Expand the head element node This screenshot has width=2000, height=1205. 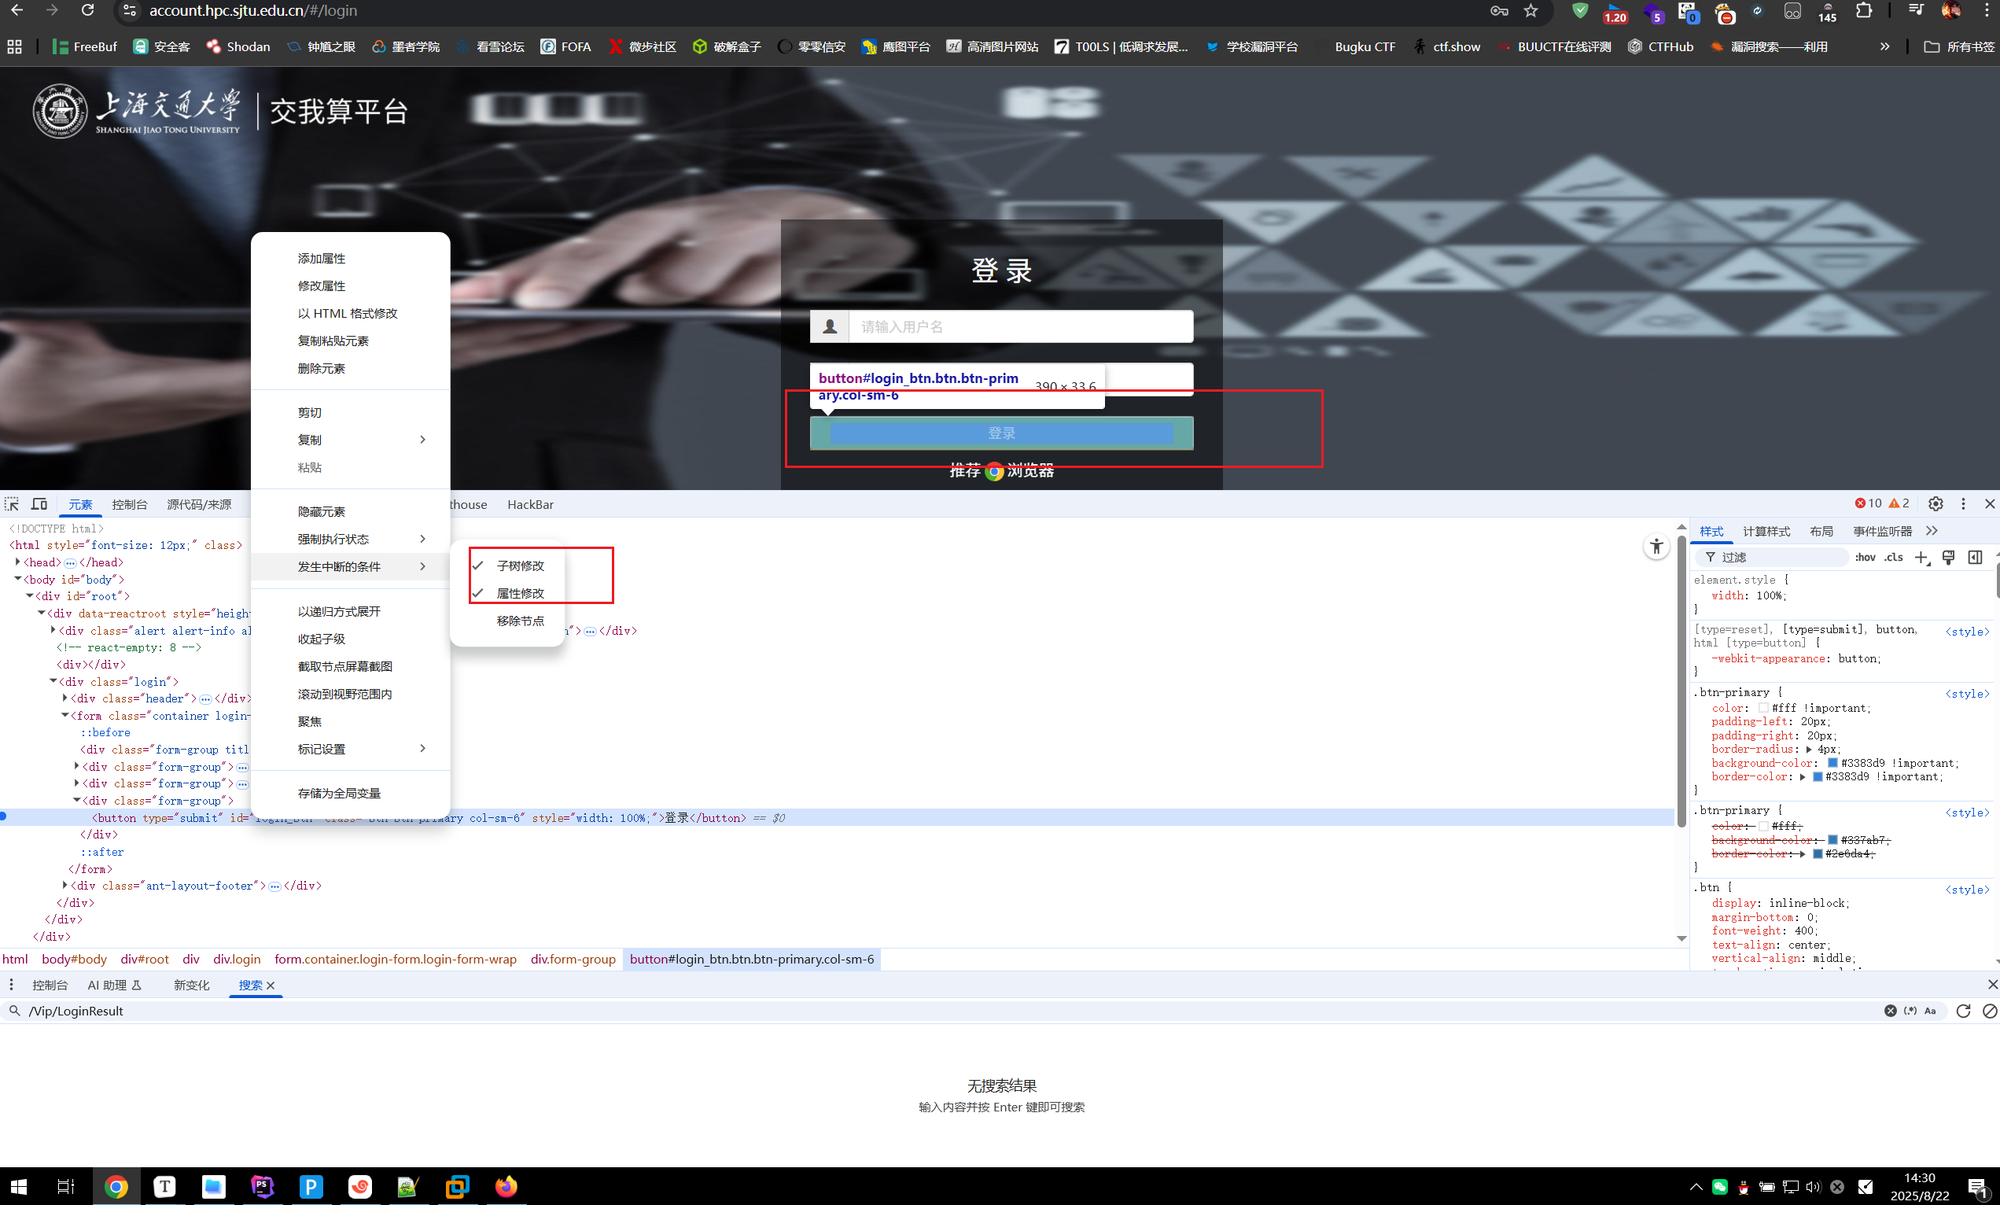point(18,562)
